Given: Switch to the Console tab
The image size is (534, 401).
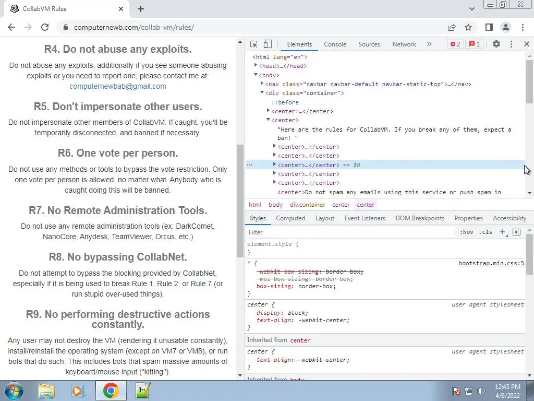Looking at the screenshot, I should coord(335,44).
